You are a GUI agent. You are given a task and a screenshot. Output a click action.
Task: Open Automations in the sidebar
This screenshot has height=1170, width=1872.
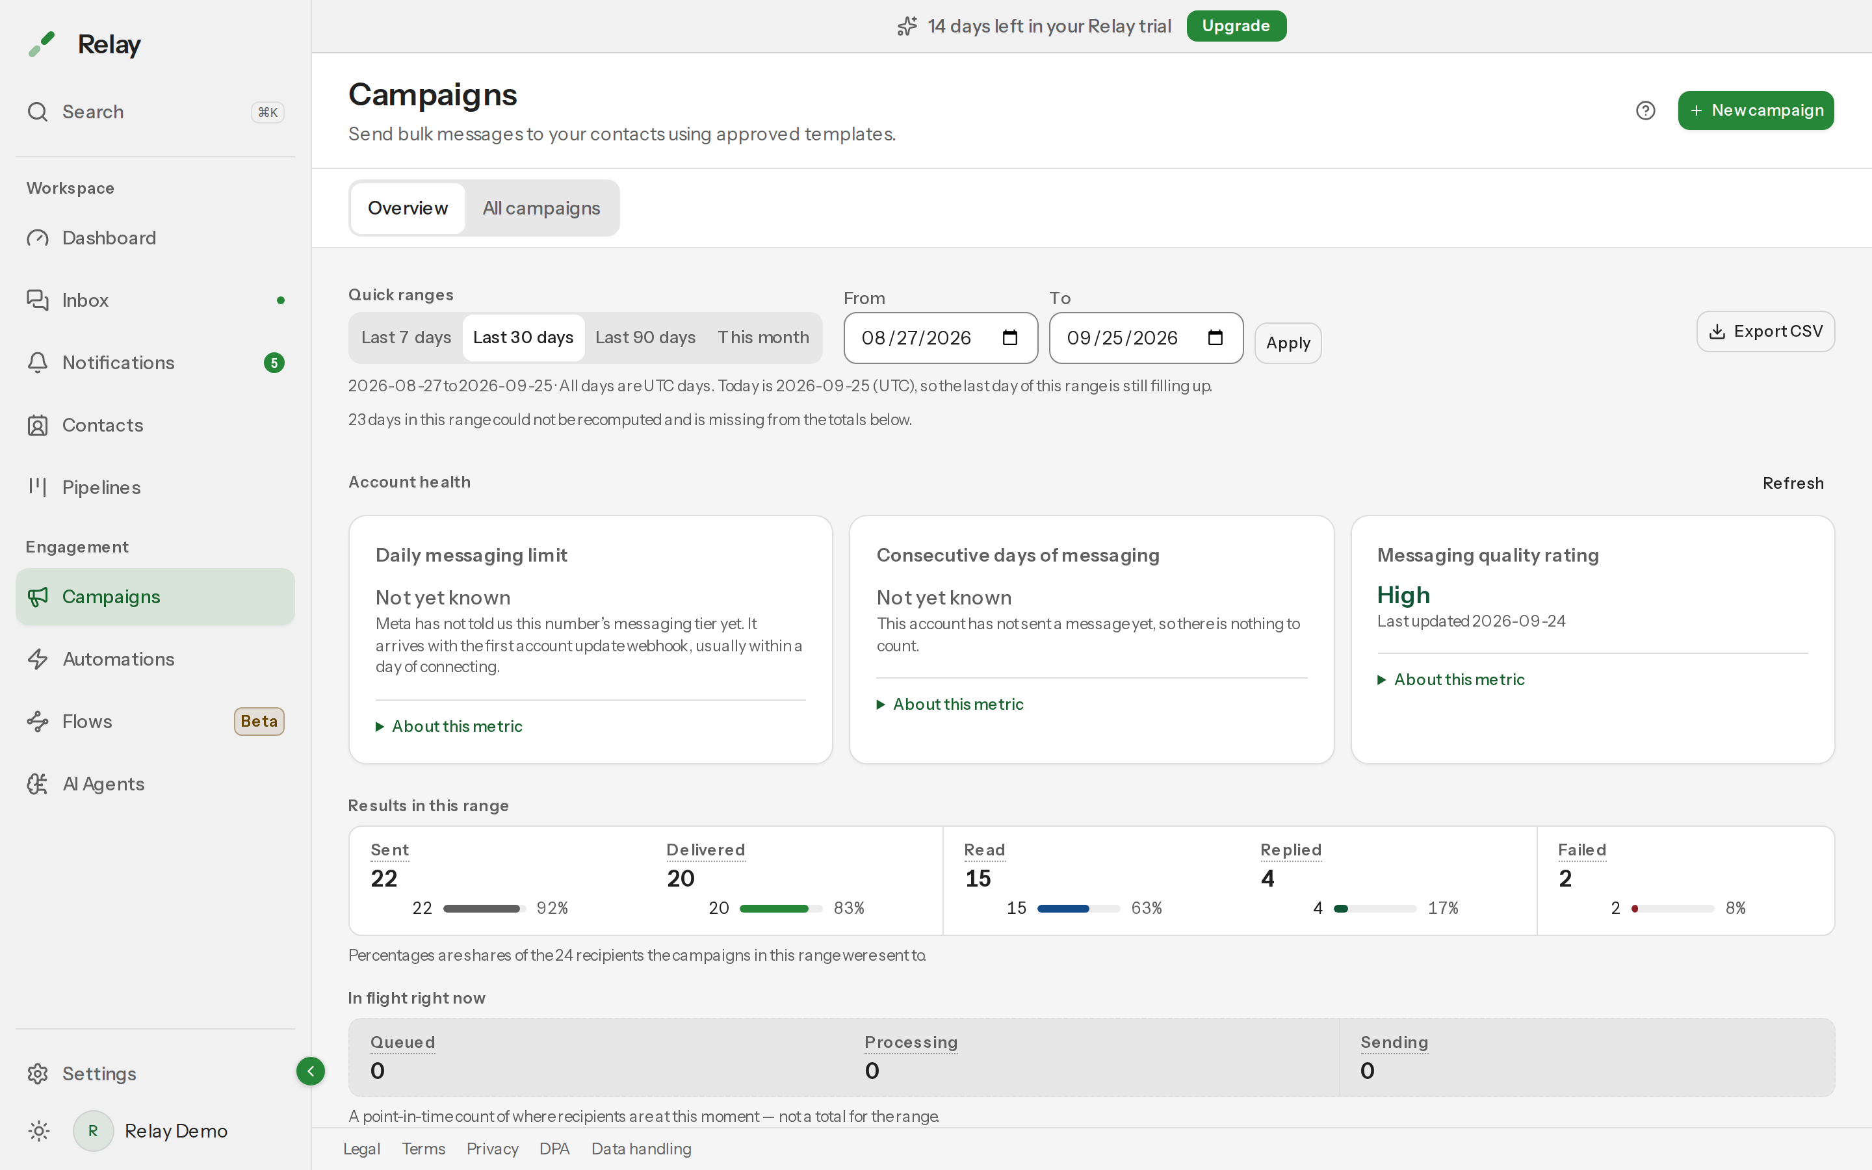(x=155, y=658)
